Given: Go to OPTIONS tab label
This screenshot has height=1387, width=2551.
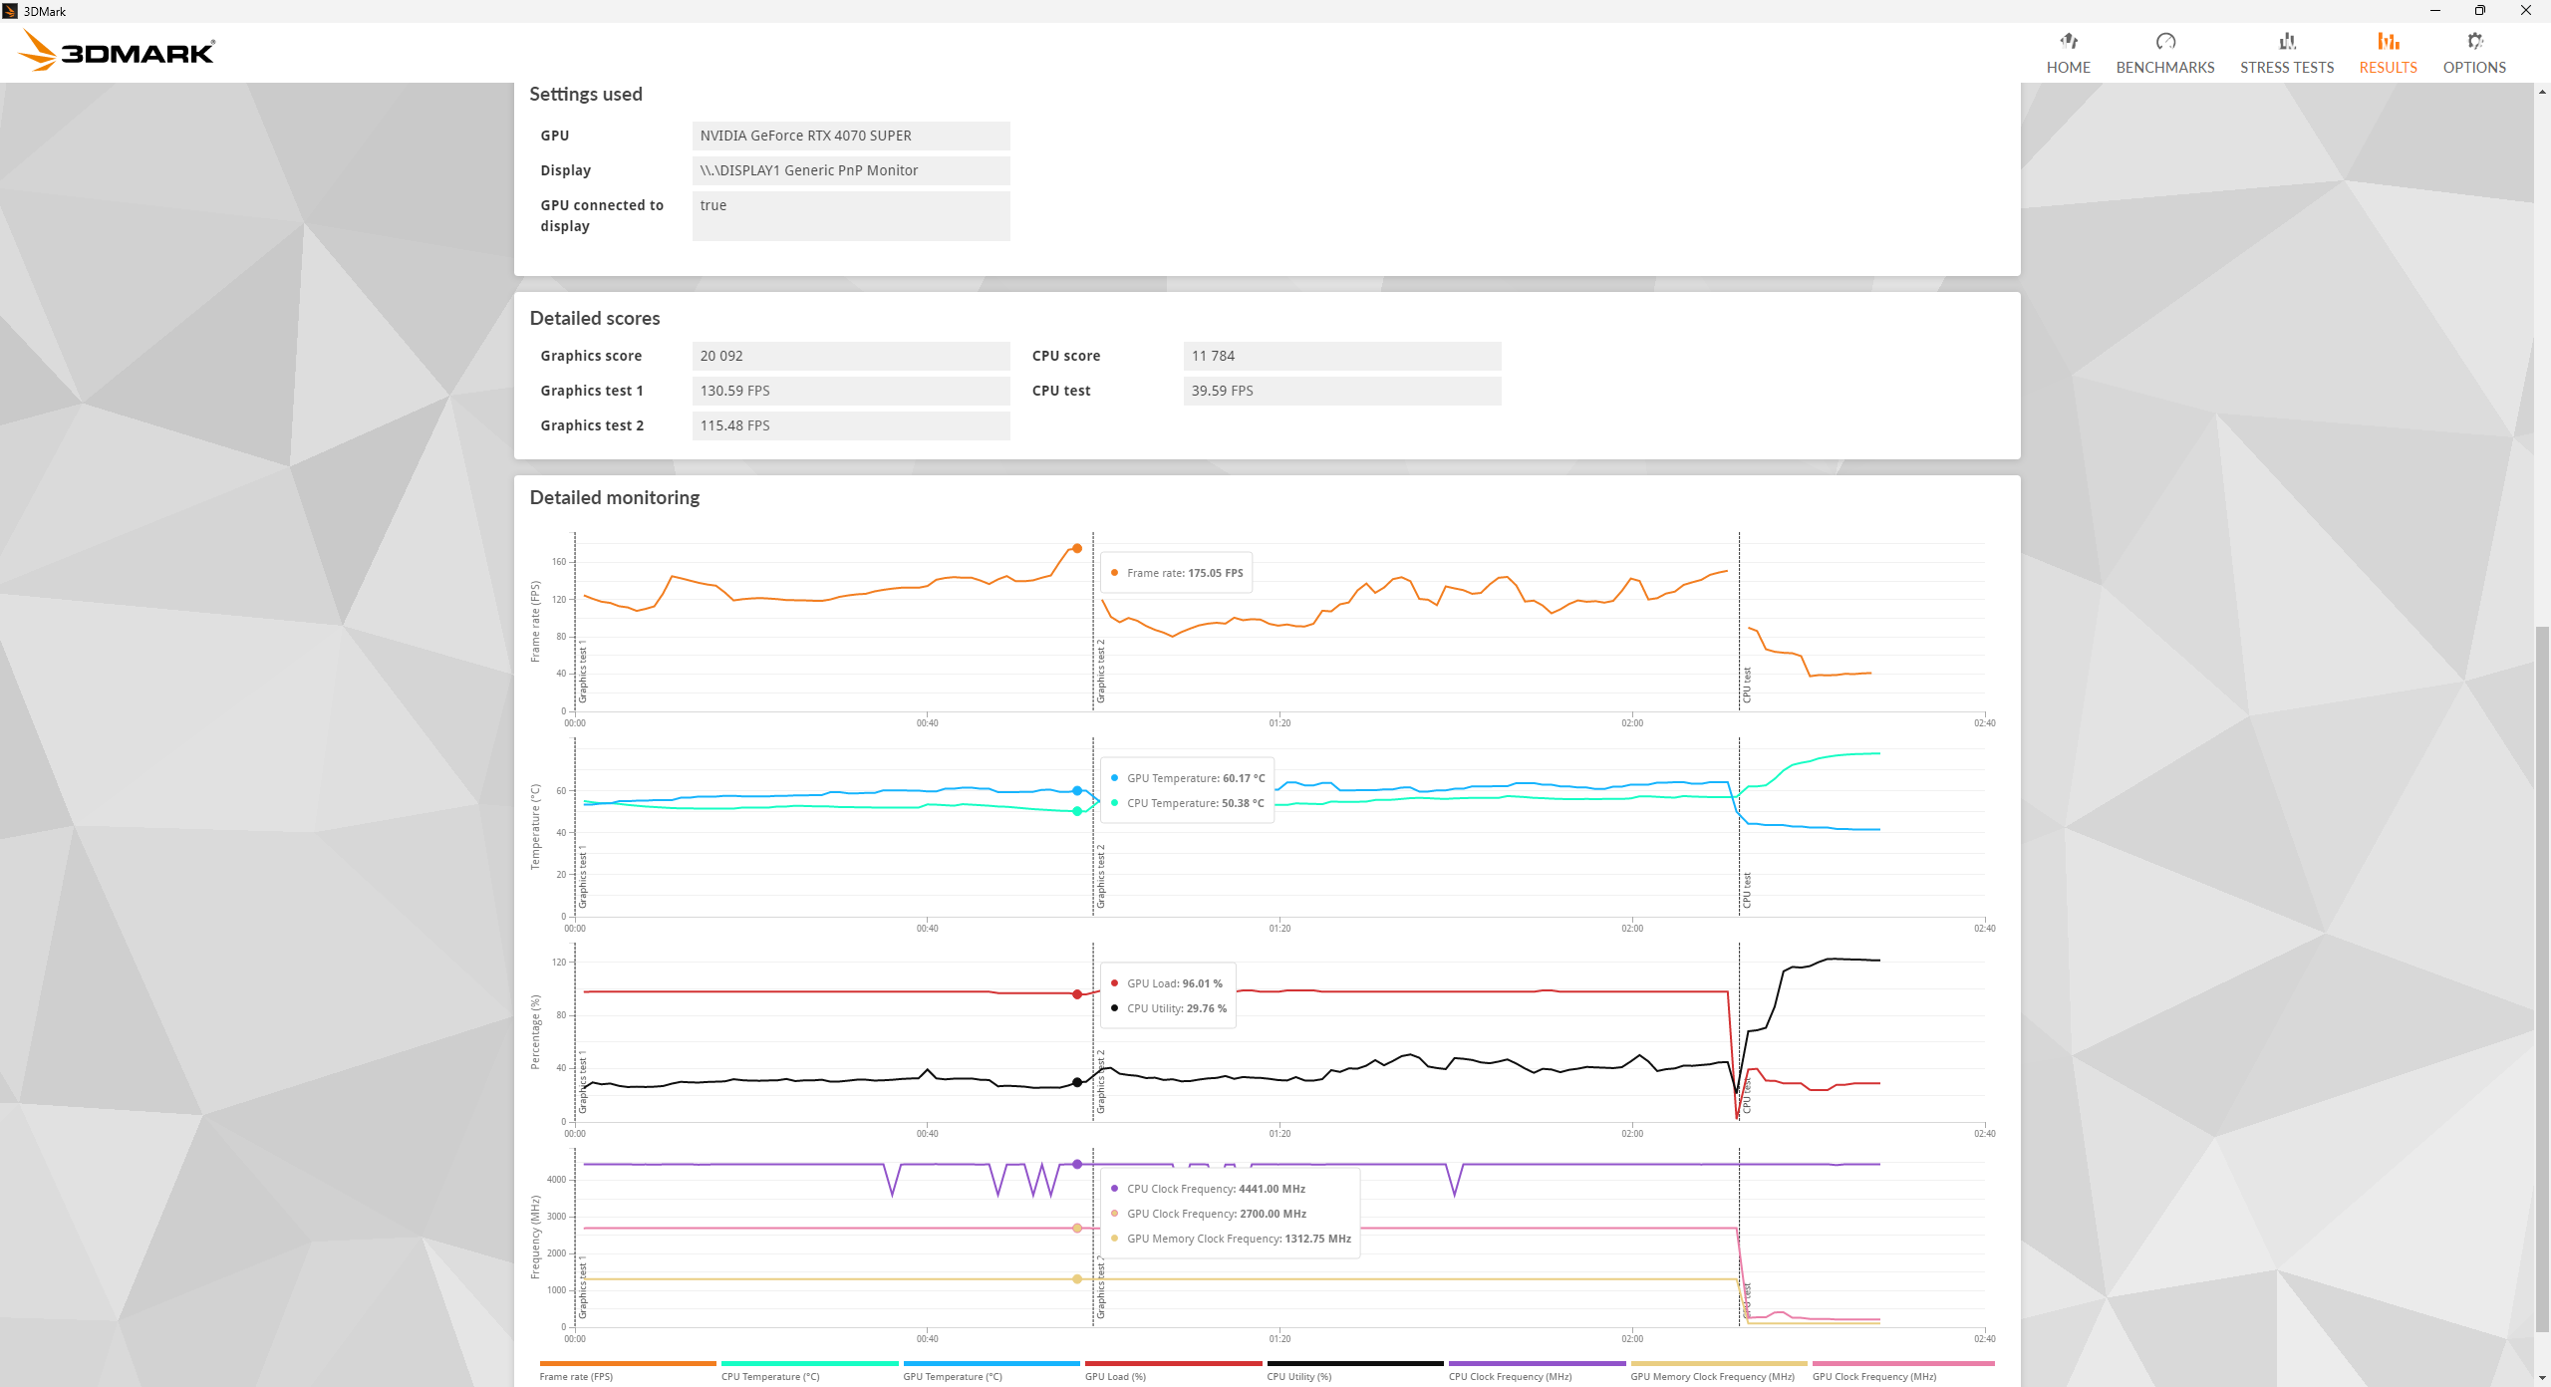Looking at the screenshot, I should coord(2474,68).
